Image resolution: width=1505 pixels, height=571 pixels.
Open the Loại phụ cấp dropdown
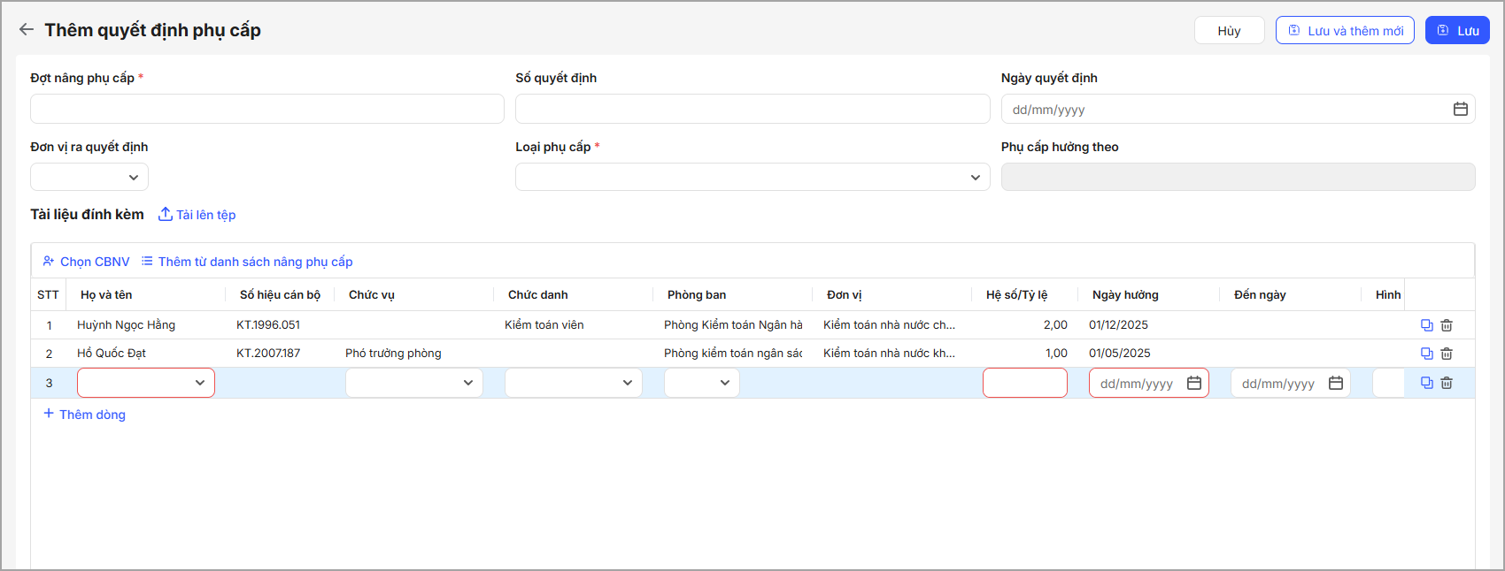coord(752,177)
